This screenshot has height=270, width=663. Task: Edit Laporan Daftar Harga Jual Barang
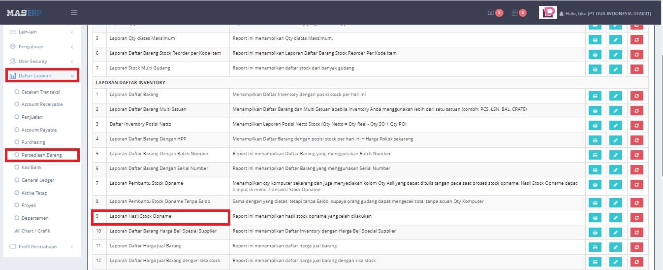pos(615,247)
